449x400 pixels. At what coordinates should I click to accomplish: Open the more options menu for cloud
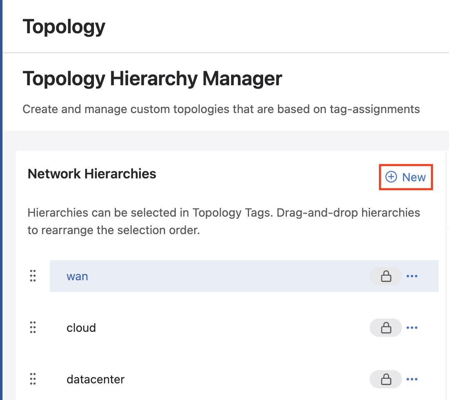pos(412,328)
